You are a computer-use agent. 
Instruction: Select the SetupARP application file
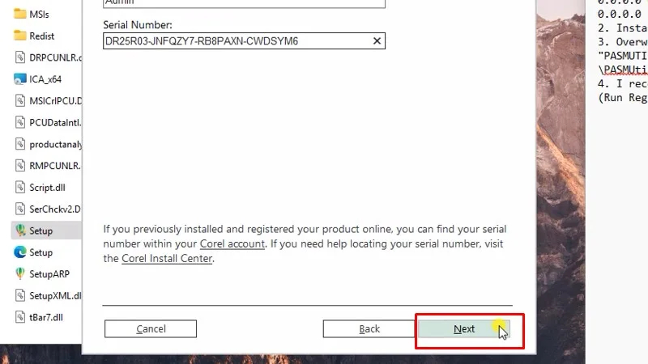point(49,273)
